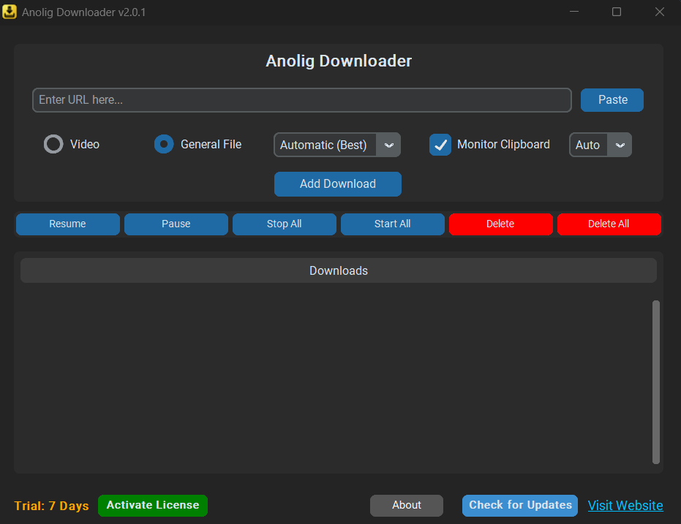Viewport: 681px width, 524px height.
Task: Click Add Download
Action: click(x=337, y=184)
